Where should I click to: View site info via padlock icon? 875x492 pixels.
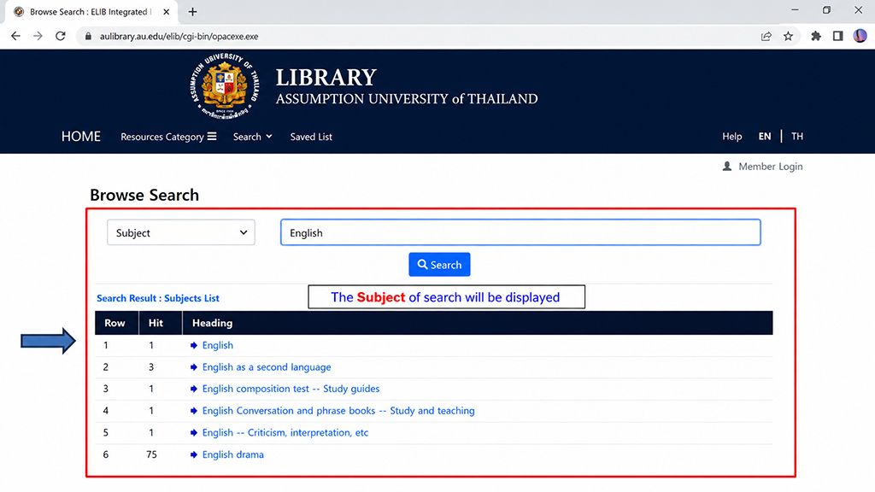click(x=88, y=36)
